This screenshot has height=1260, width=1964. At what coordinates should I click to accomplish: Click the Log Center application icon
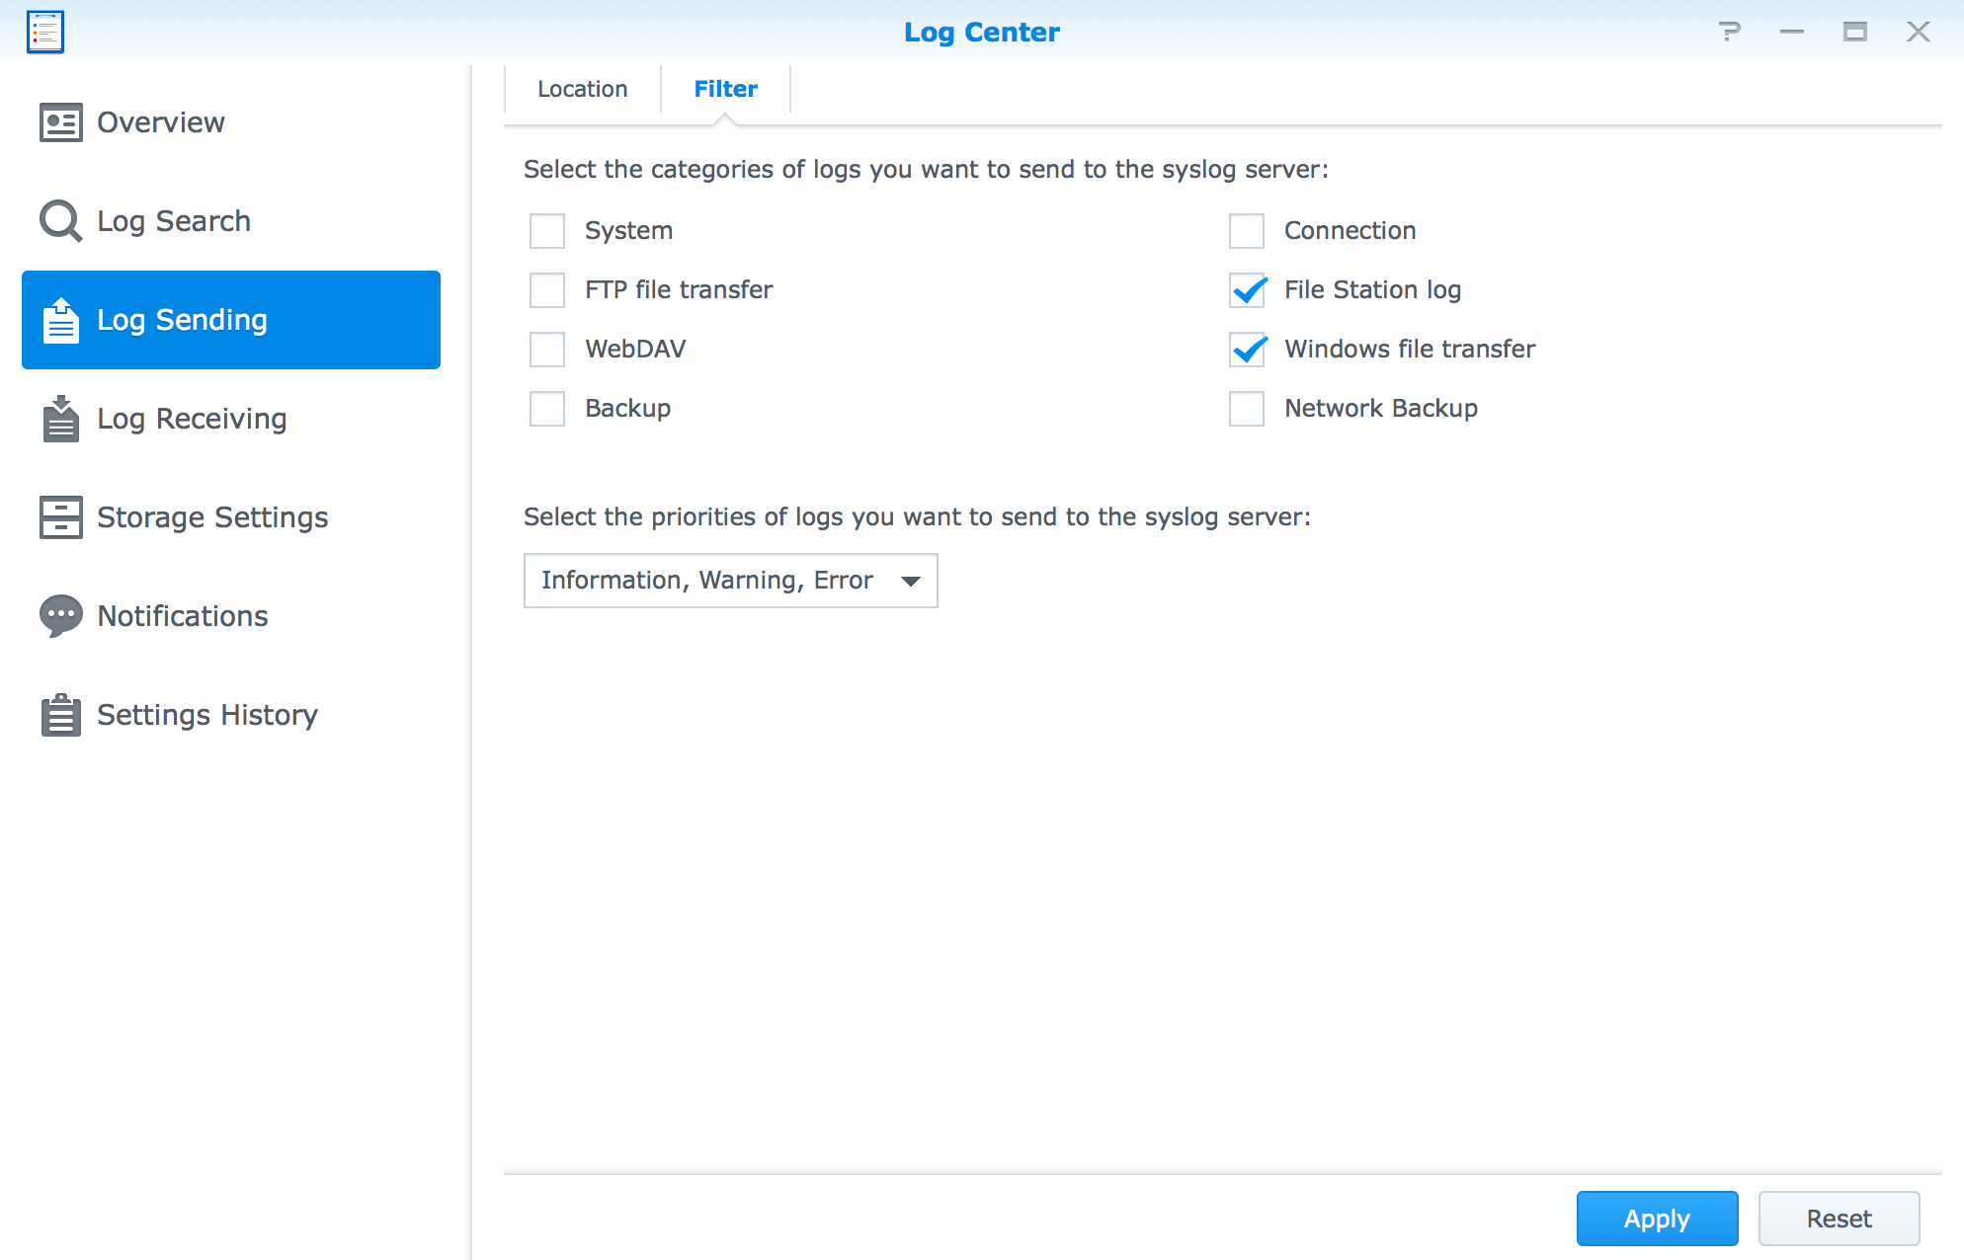coord(45,31)
